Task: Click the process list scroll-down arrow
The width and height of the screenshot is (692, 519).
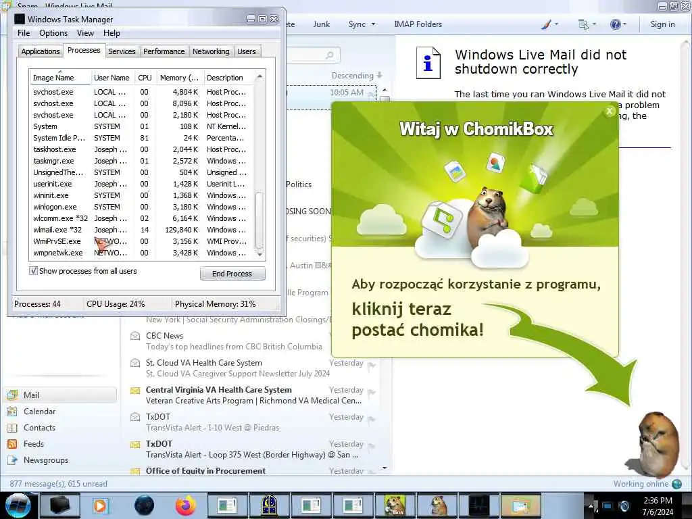Action: click(259, 255)
